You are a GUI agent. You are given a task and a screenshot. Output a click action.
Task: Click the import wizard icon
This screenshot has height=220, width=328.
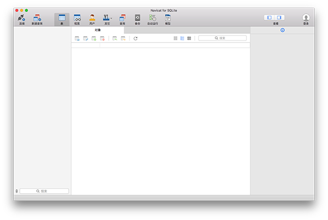(115, 38)
